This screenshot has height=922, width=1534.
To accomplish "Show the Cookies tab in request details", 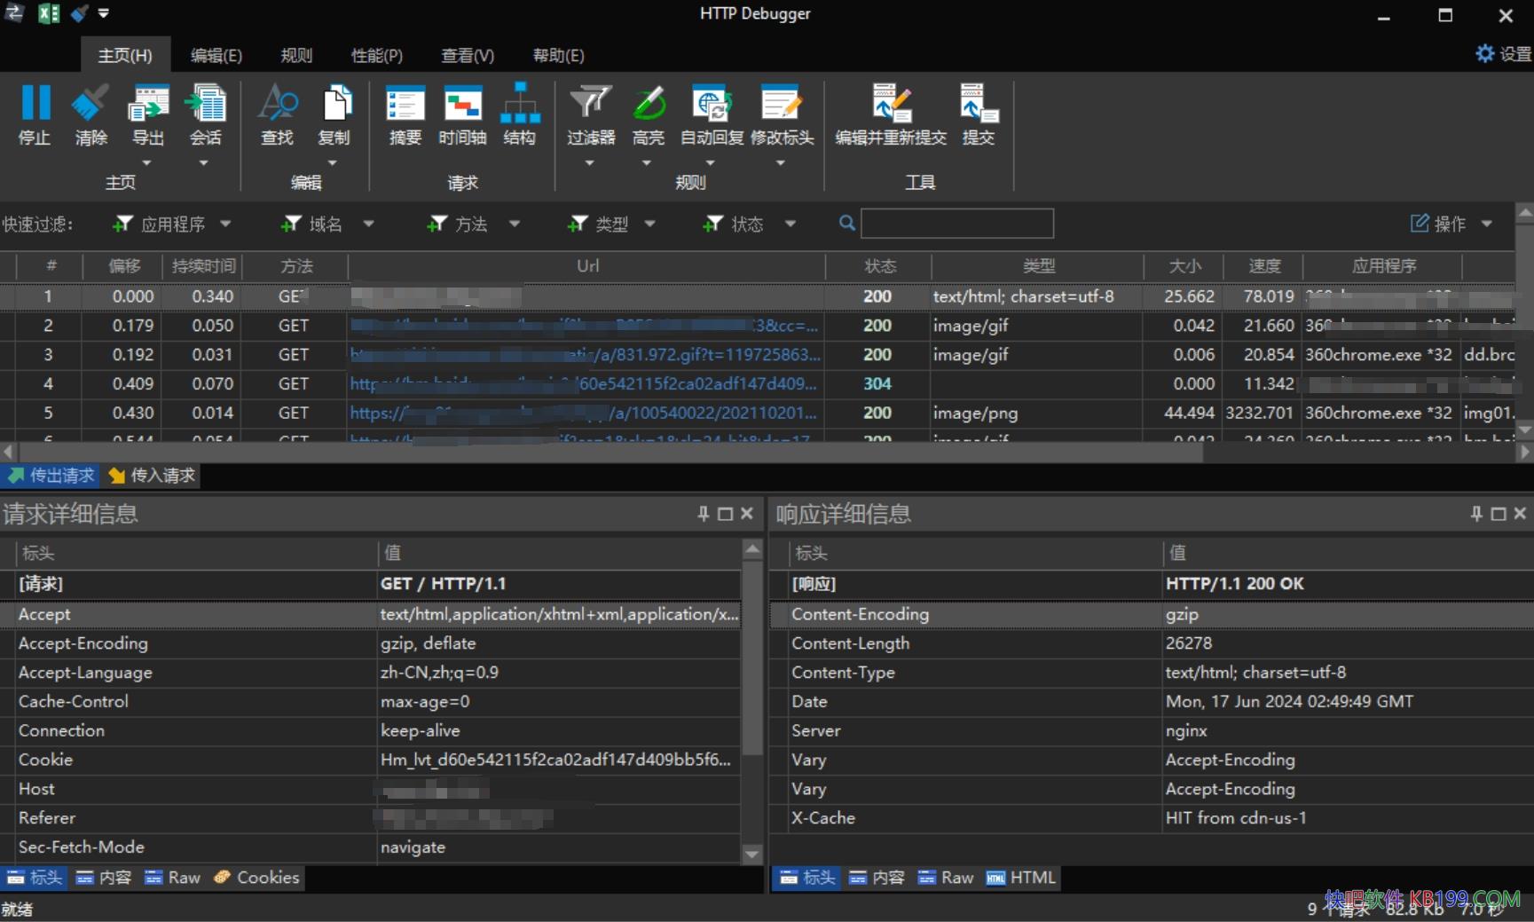I will (256, 877).
